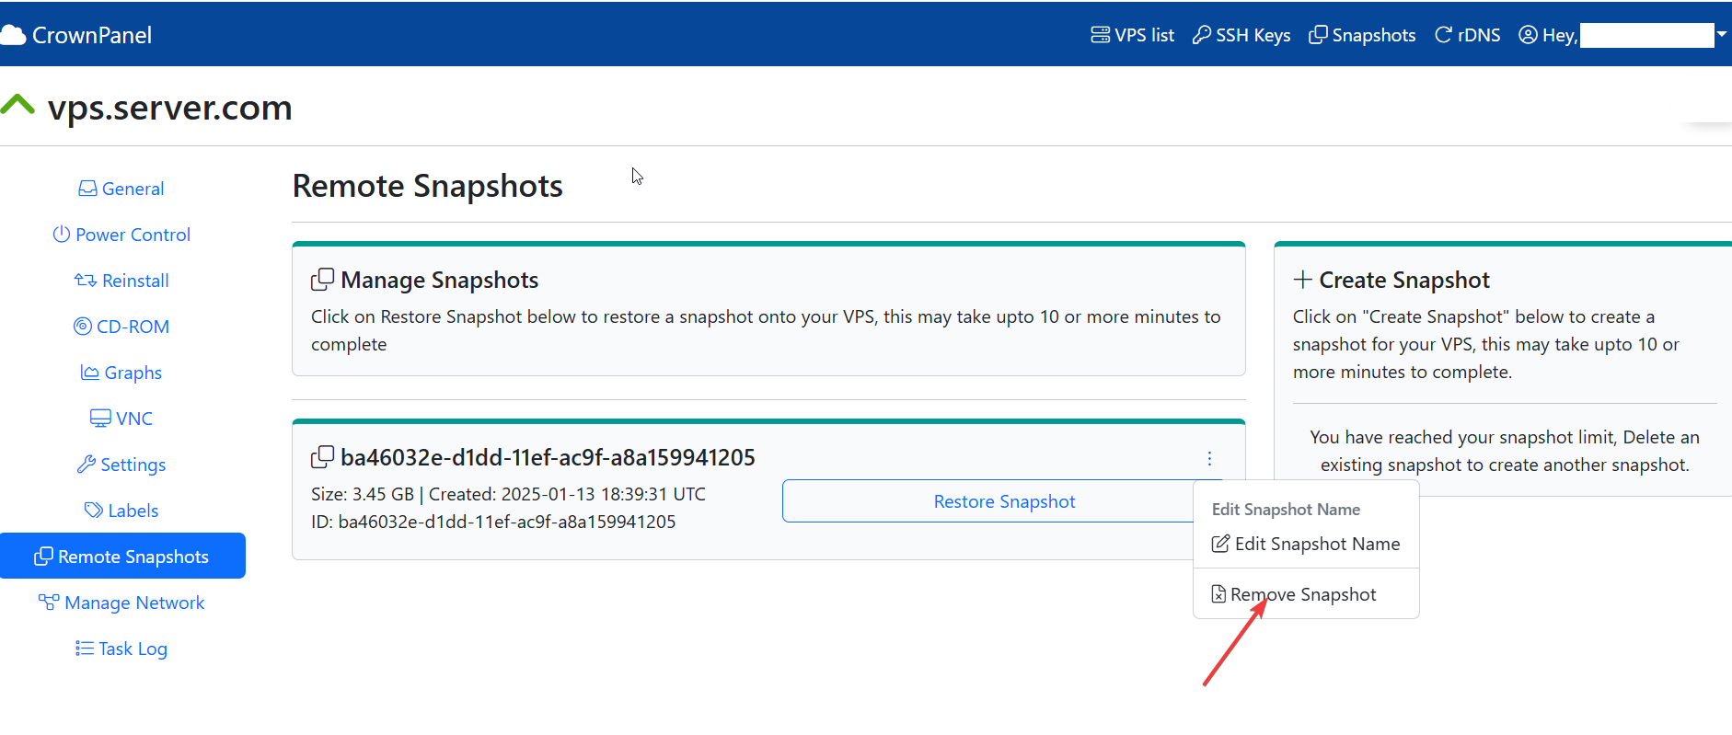Go to SSH Keys page
The width and height of the screenshot is (1732, 735).
[x=1241, y=35]
